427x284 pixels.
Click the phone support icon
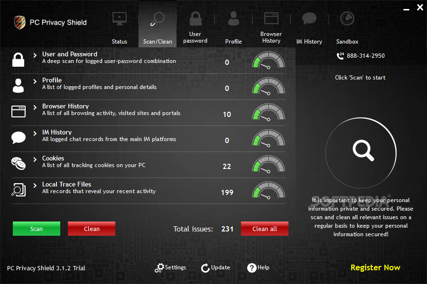[340, 56]
